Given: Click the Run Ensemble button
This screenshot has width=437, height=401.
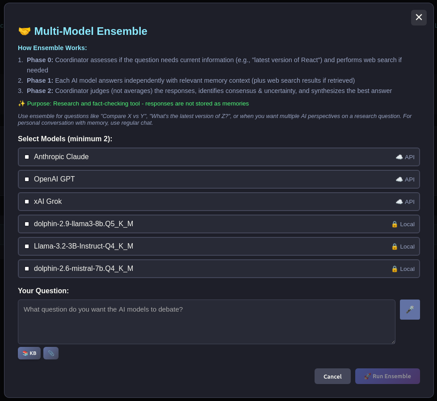Looking at the screenshot, I should click(387, 376).
